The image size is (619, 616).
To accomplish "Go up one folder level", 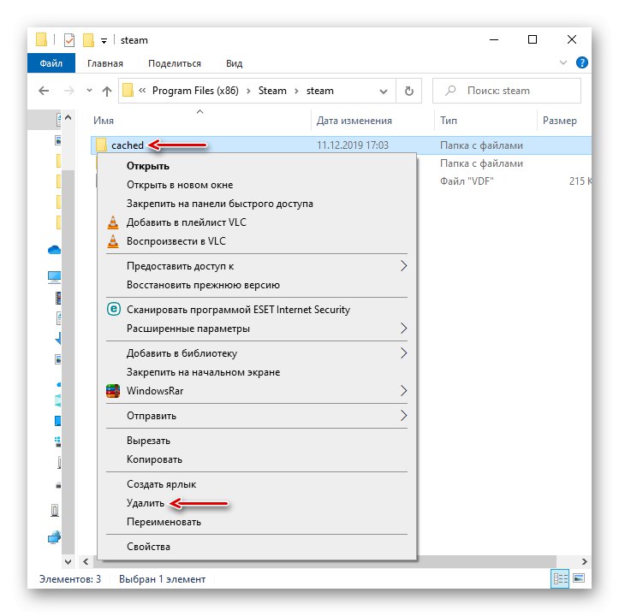I will coord(107,92).
